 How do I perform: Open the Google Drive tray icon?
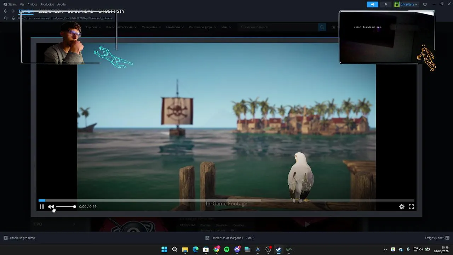[393, 249]
